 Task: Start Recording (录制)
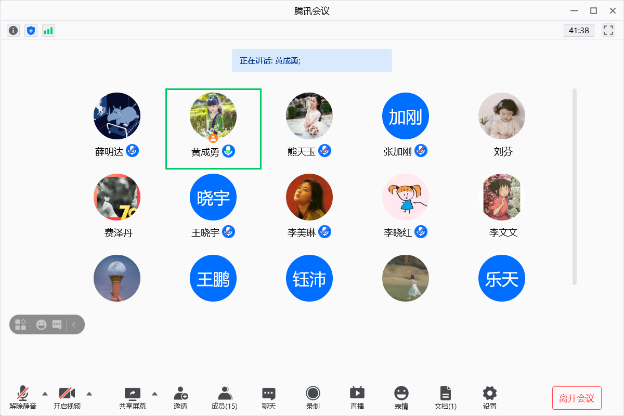tap(313, 398)
